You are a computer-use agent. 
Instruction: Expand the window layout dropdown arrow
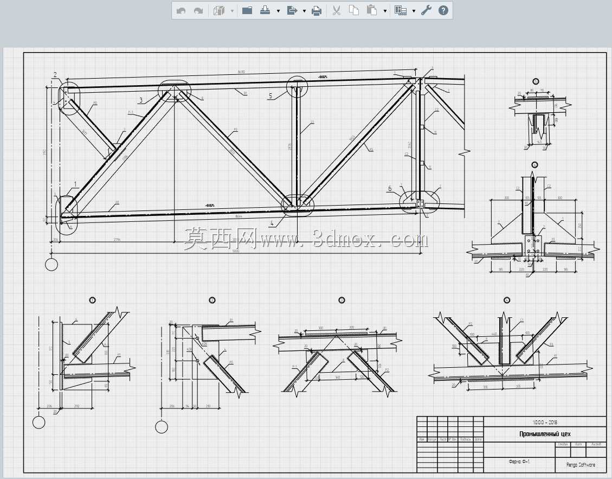(x=414, y=11)
